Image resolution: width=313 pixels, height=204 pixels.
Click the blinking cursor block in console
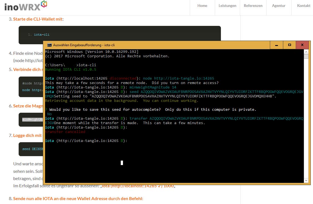122,163
